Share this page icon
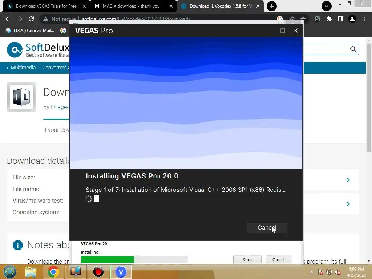 coord(291,19)
